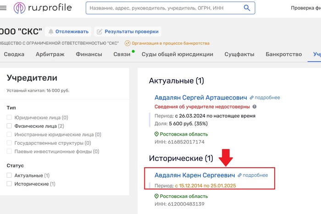Switch to the Сущфакты tab
Image resolution: width=321 pixels, height=214 pixels.
click(239, 54)
